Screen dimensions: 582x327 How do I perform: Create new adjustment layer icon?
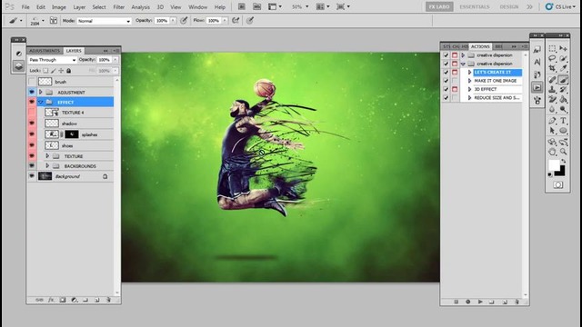[x=74, y=300]
